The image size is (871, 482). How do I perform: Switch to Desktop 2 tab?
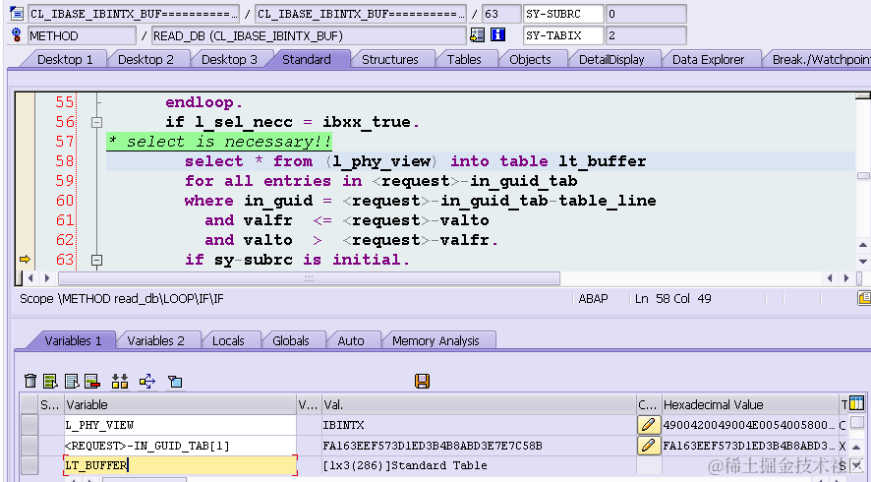point(145,59)
